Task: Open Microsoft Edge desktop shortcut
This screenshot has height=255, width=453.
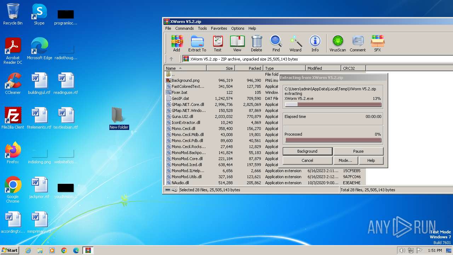Action: [x=39, y=49]
